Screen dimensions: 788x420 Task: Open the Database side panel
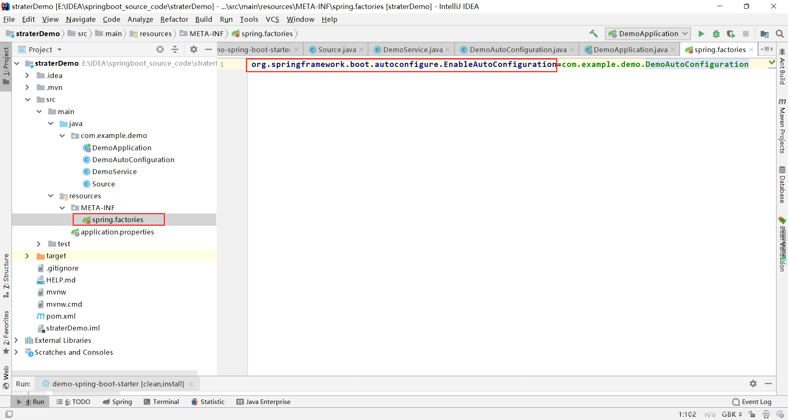pos(782,184)
